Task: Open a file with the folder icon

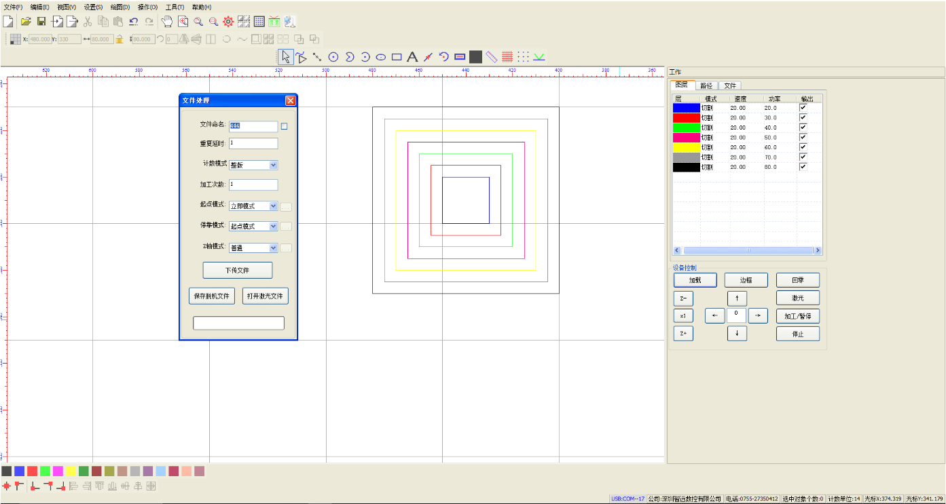Action: pos(26,22)
